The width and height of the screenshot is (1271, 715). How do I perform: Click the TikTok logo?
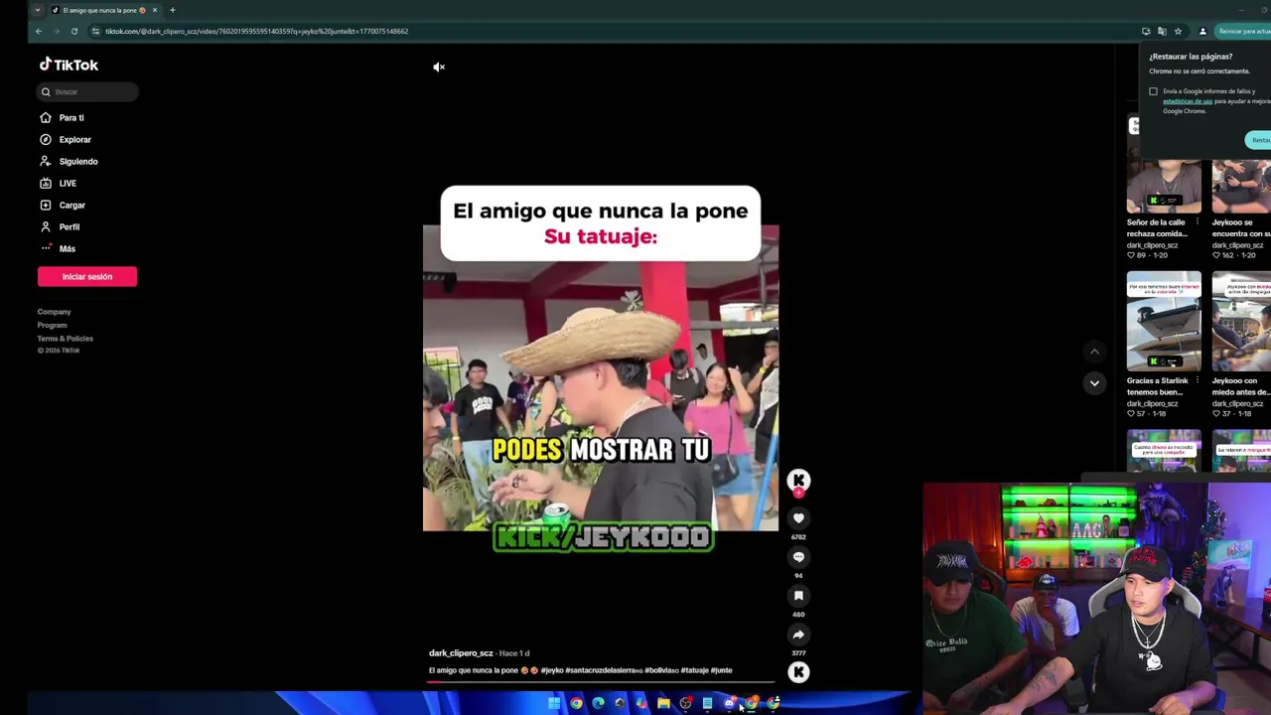[69, 65]
